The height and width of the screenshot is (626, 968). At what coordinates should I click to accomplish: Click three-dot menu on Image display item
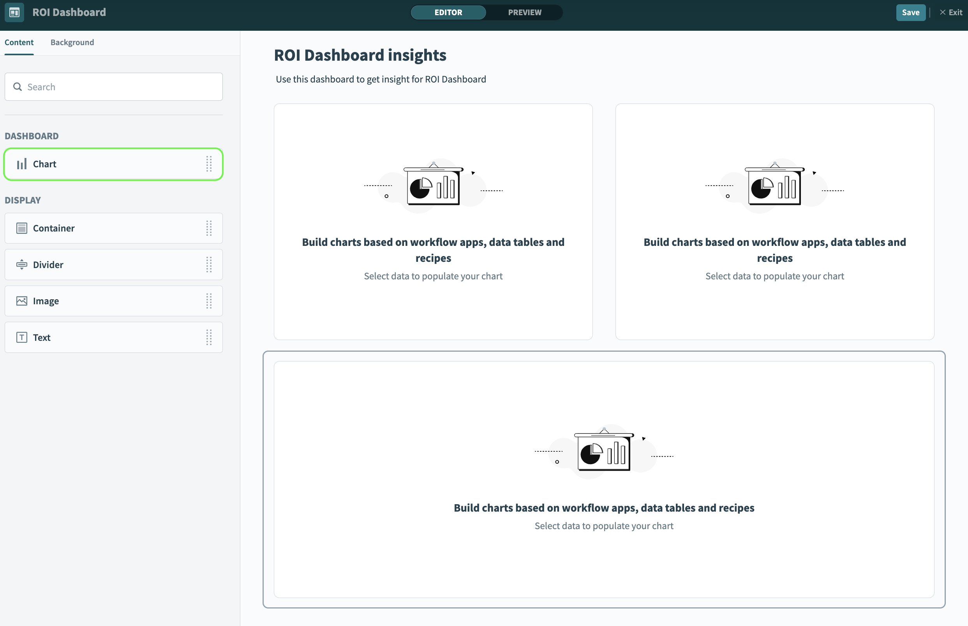coord(209,300)
